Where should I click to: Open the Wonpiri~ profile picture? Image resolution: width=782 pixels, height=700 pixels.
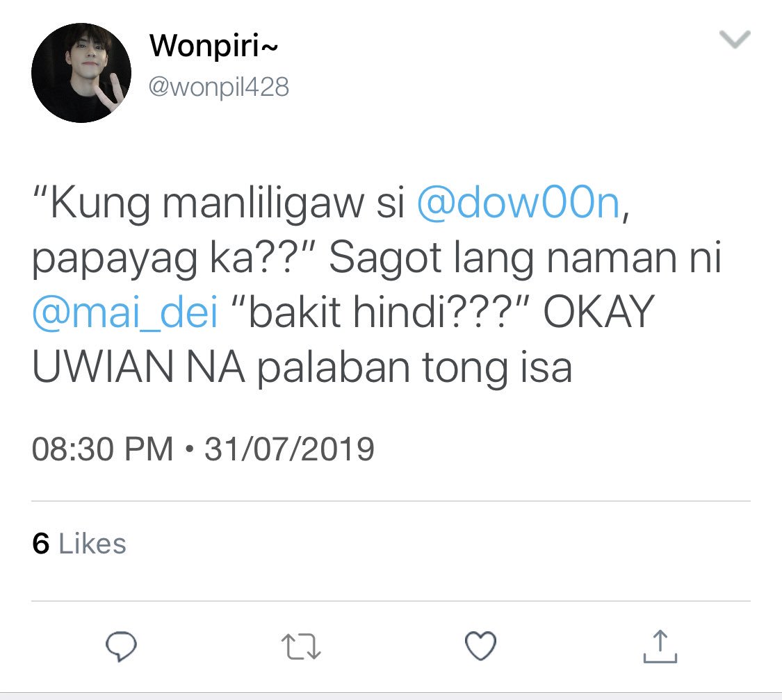81,73
